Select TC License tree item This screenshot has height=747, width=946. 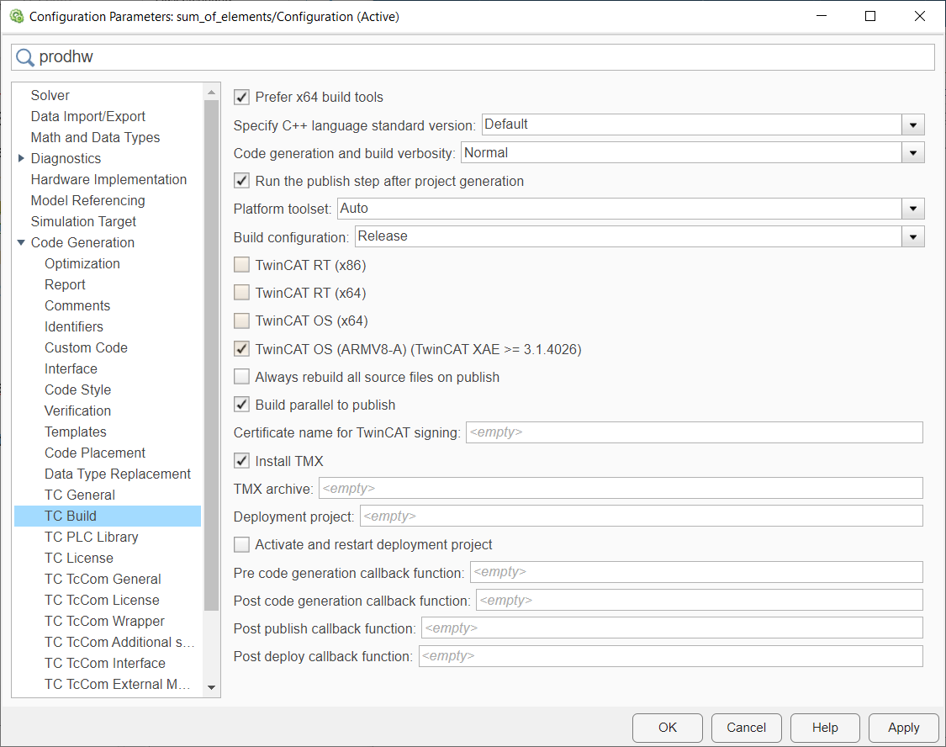pyautogui.click(x=79, y=558)
